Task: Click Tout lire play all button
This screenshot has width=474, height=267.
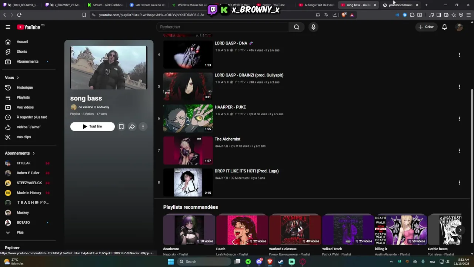Action: click(93, 126)
